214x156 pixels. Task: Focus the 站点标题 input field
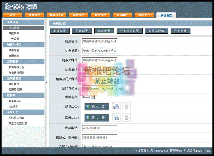(x=99, y=51)
